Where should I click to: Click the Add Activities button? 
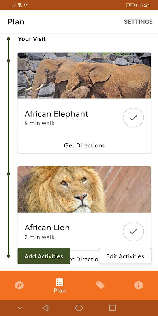pyautogui.click(x=44, y=256)
